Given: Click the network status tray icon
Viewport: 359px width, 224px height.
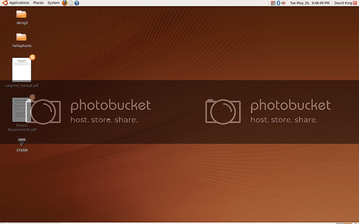Looking at the screenshot, I should click(x=274, y=3).
